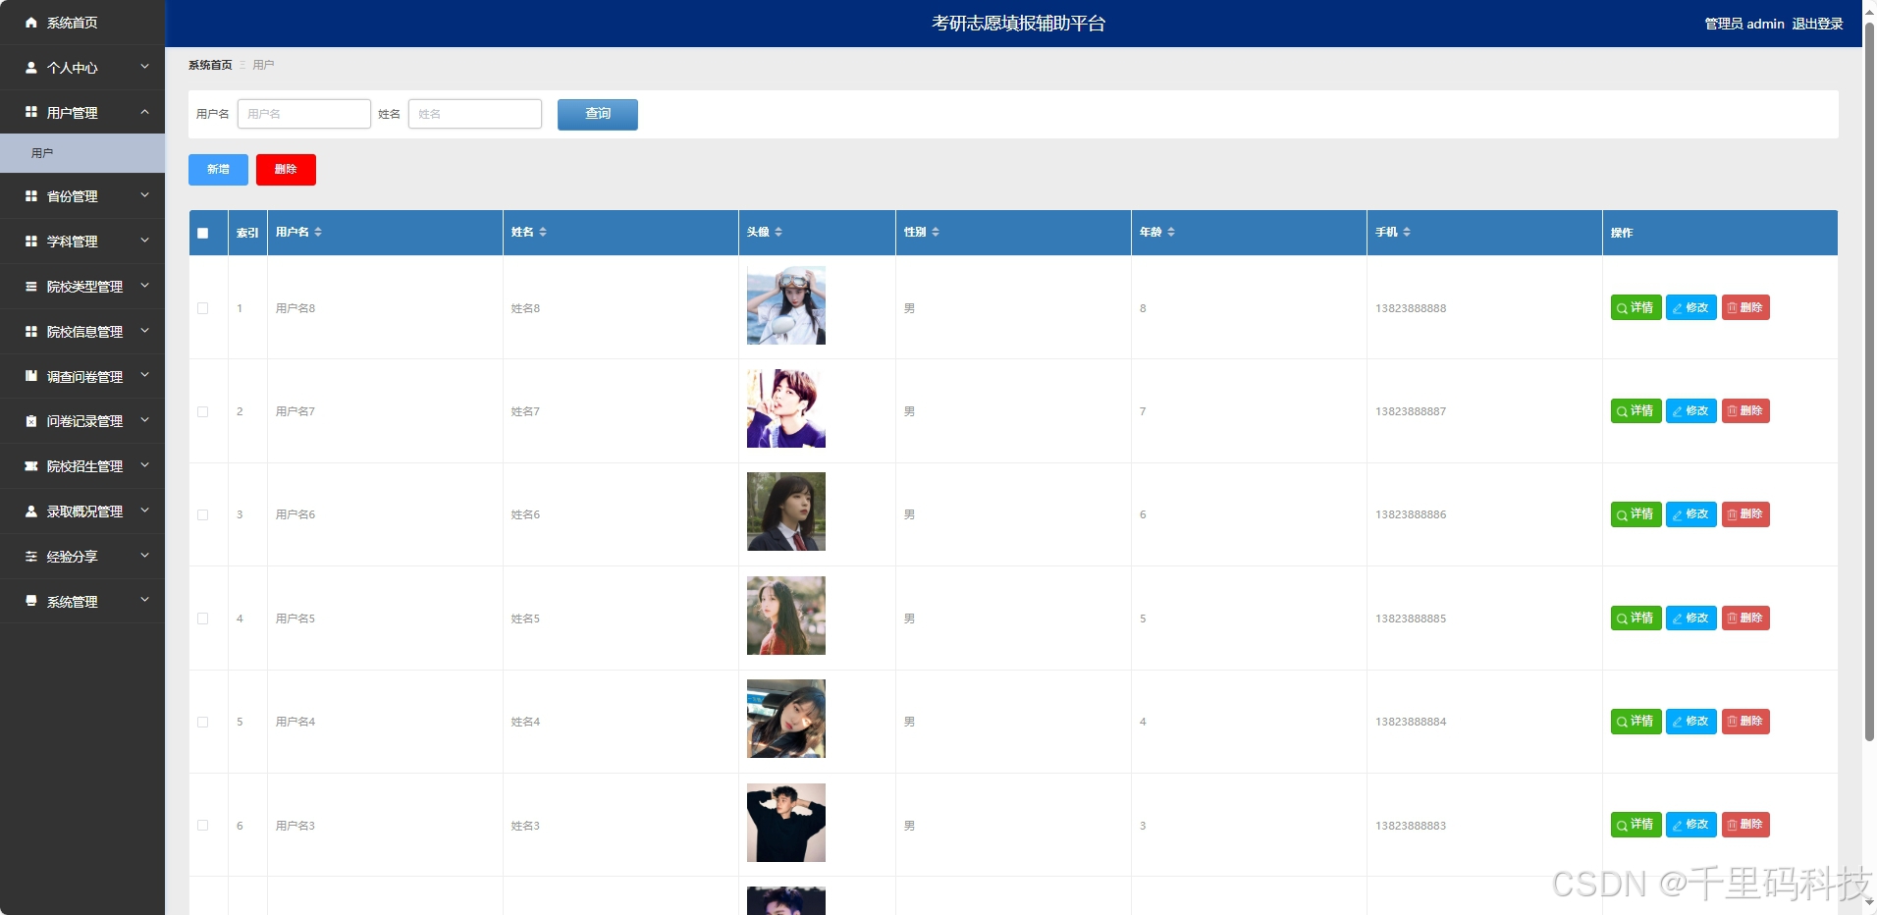This screenshot has width=1877, height=915.
Task: Click the person icon beside 录取概况管理
Action: 31,511
